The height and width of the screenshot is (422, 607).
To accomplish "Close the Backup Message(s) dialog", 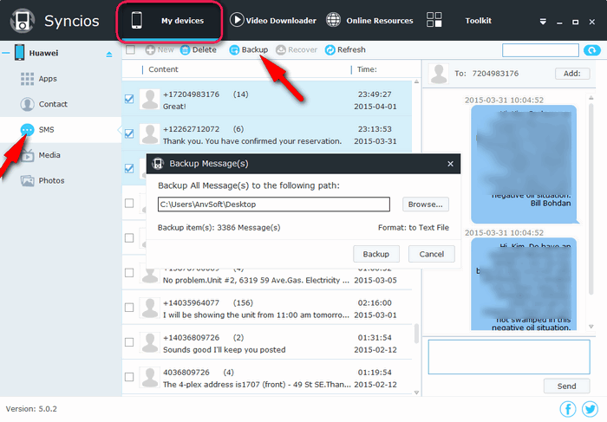I will [x=450, y=164].
